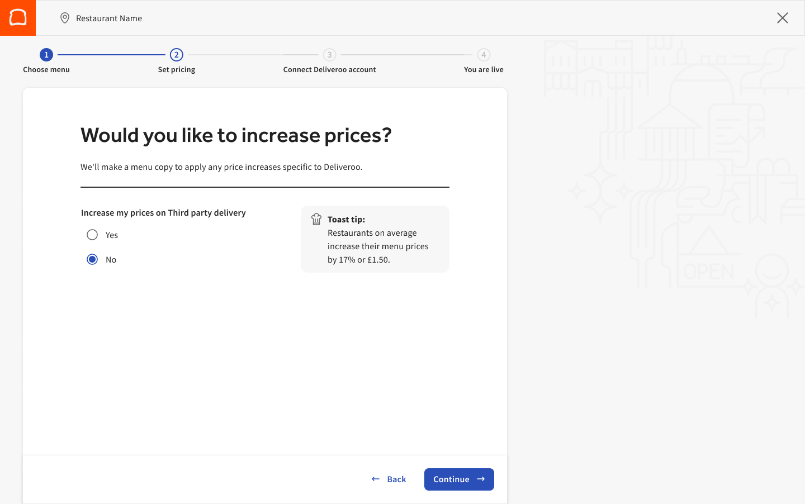Go back with the Back link
Screen dimensions: 805x504
(389, 479)
